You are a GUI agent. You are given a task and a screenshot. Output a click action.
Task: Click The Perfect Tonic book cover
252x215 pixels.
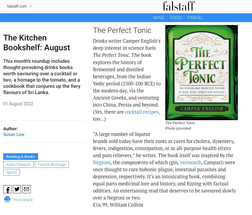[201, 73]
